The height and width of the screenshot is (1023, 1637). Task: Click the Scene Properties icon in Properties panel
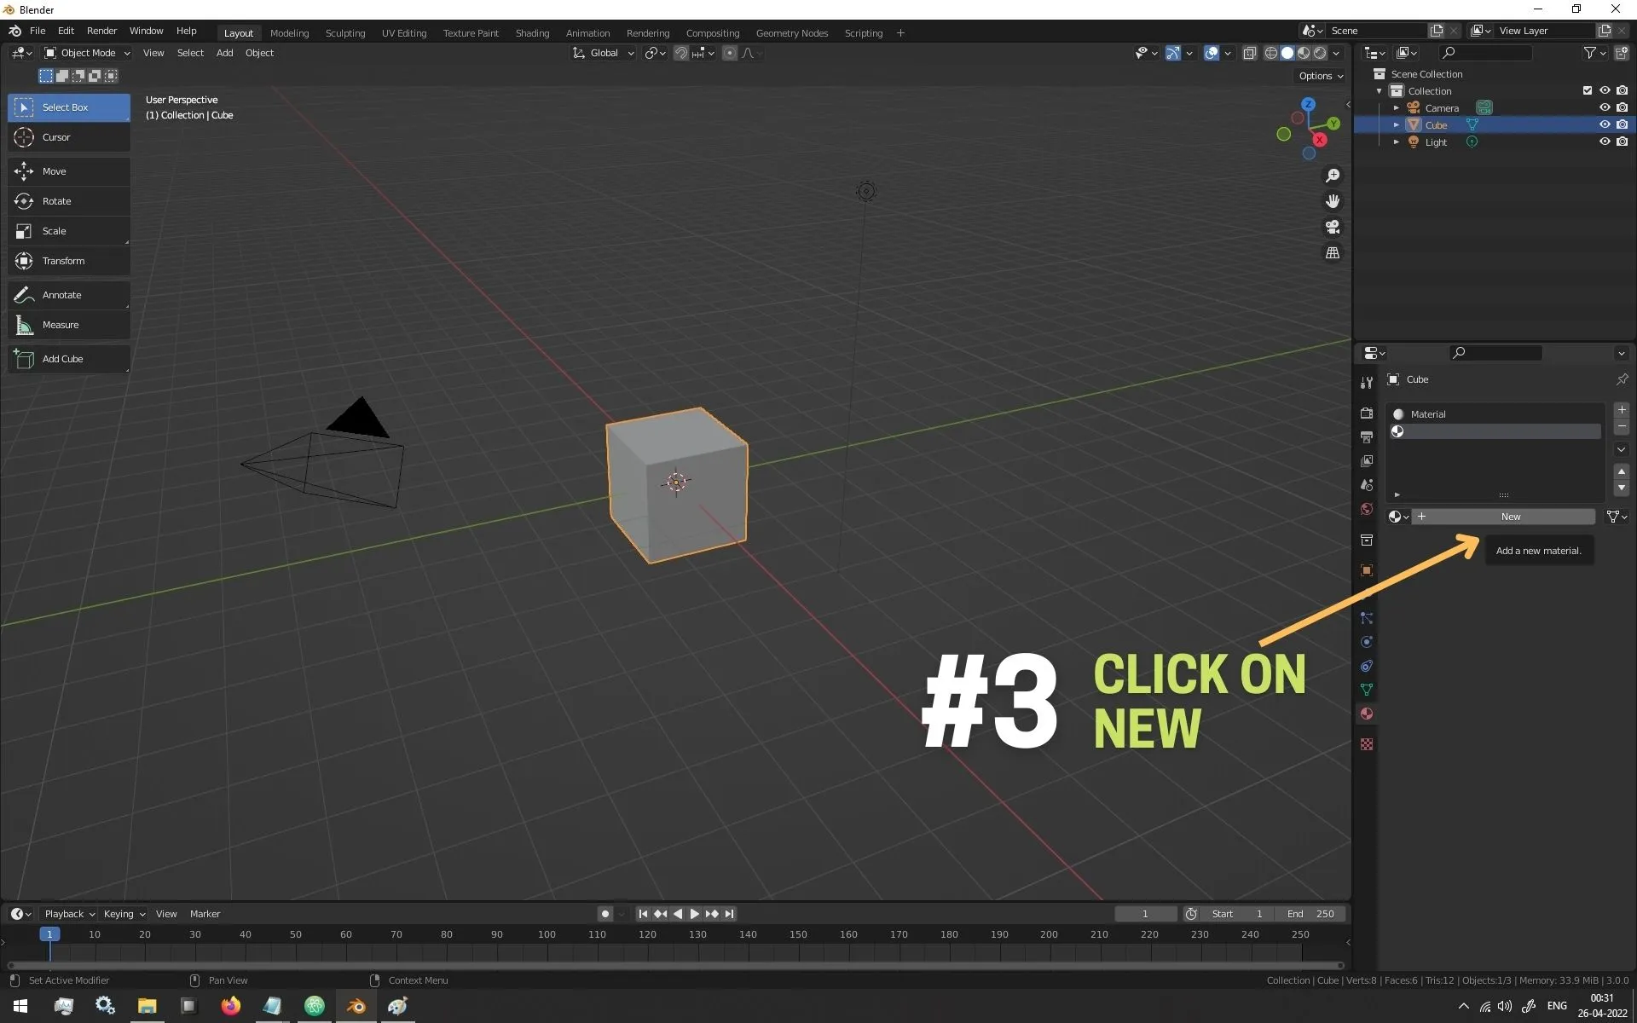(x=1367, y=483)
